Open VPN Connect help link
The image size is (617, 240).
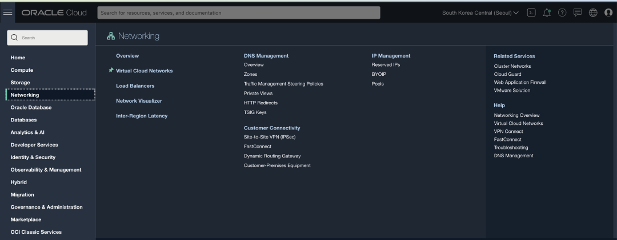[508, 131]
